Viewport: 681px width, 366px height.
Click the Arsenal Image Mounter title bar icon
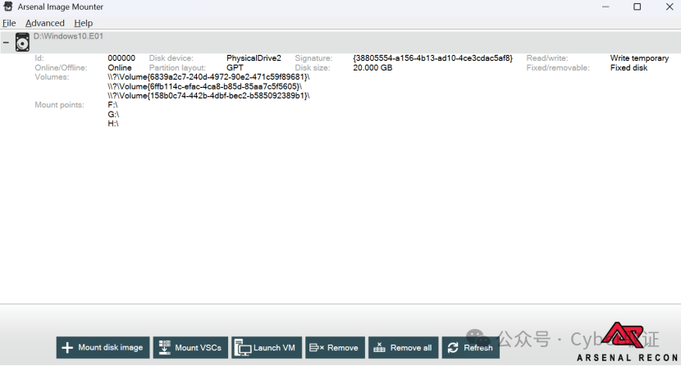point(8,7)
